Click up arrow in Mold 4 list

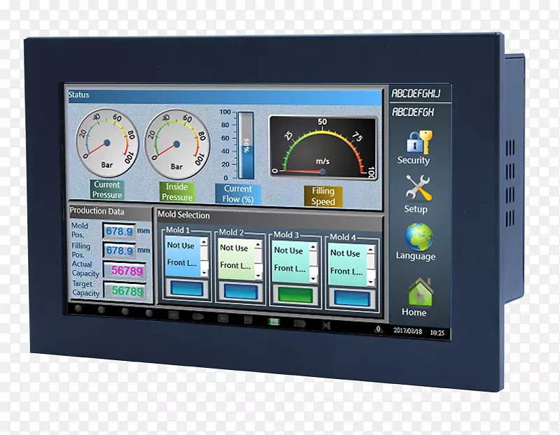click(x=370, y=250)
